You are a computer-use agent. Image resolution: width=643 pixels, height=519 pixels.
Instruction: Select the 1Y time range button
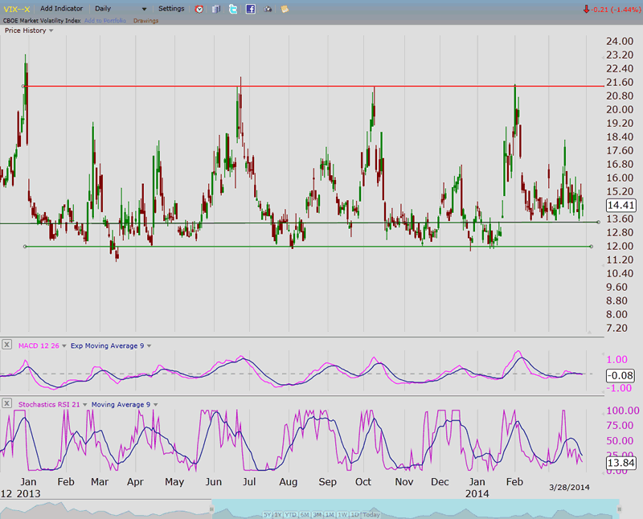(x=277, y=514)
